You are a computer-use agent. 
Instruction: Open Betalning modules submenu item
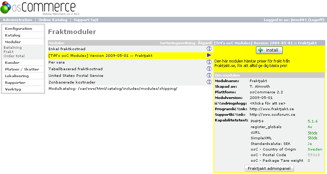pyautogui.click(x=13, y=48)
